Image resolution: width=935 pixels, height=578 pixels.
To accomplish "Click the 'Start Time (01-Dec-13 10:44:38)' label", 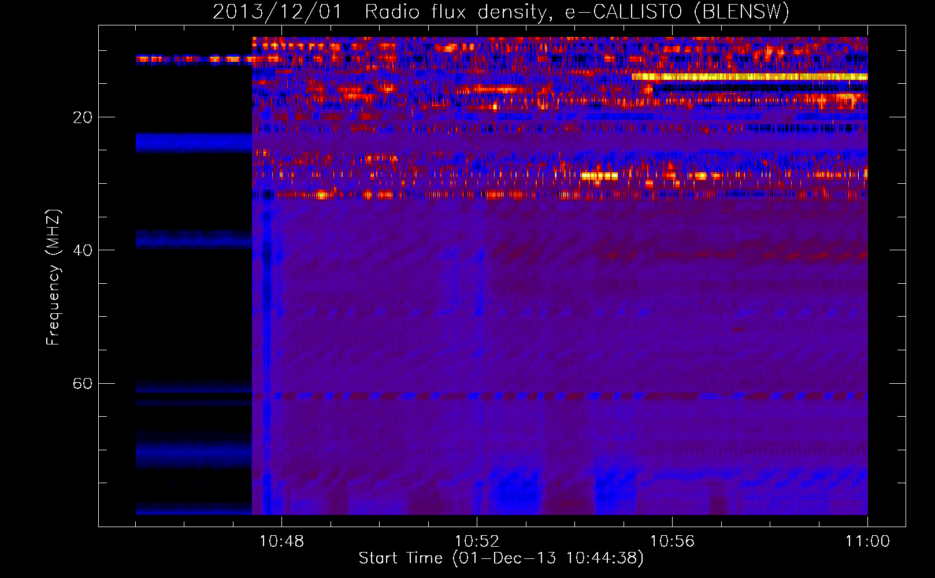I will [x=501, y=558].
